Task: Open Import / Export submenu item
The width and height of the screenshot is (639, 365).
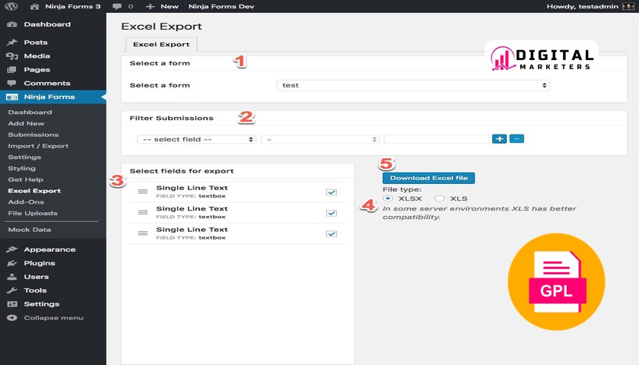Action: pyautogui.click(x=38, y=146)
